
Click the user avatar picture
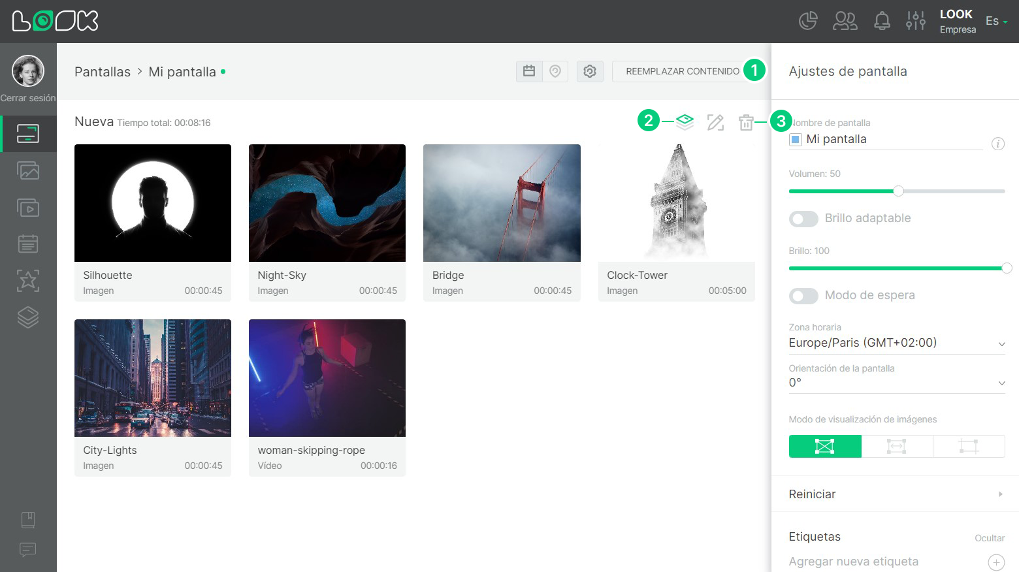[28, 71]
